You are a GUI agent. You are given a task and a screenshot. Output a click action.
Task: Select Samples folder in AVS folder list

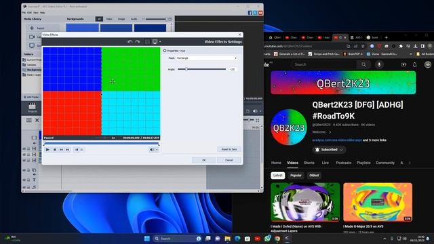tap(31, 65)
